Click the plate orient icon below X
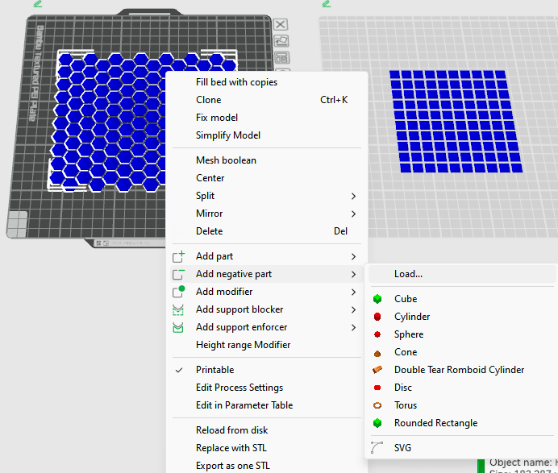Viewport: 558px width, 473px height. 281,41
